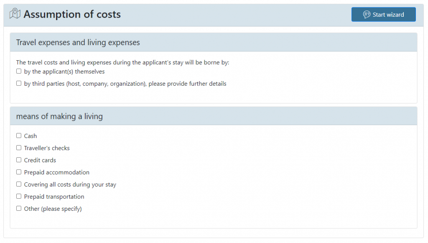This screenshot has width=428, height=243.
Task: Select the Traveller's checks checkbox
Action: [19, 148]
